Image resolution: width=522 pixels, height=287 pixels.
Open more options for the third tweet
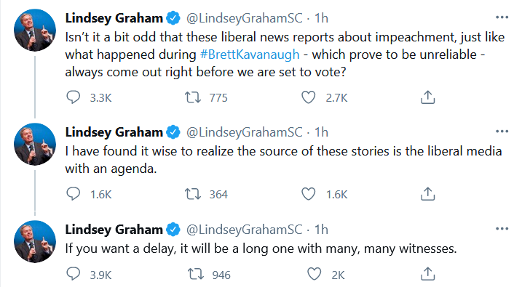pyautogui.click(x=502, y=229)
